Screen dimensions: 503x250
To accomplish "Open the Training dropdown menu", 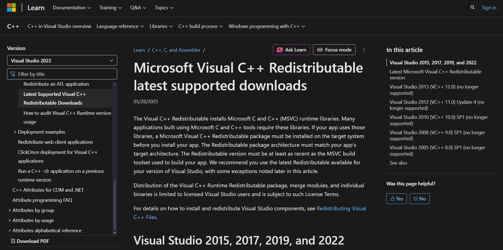I will (111, 8).
